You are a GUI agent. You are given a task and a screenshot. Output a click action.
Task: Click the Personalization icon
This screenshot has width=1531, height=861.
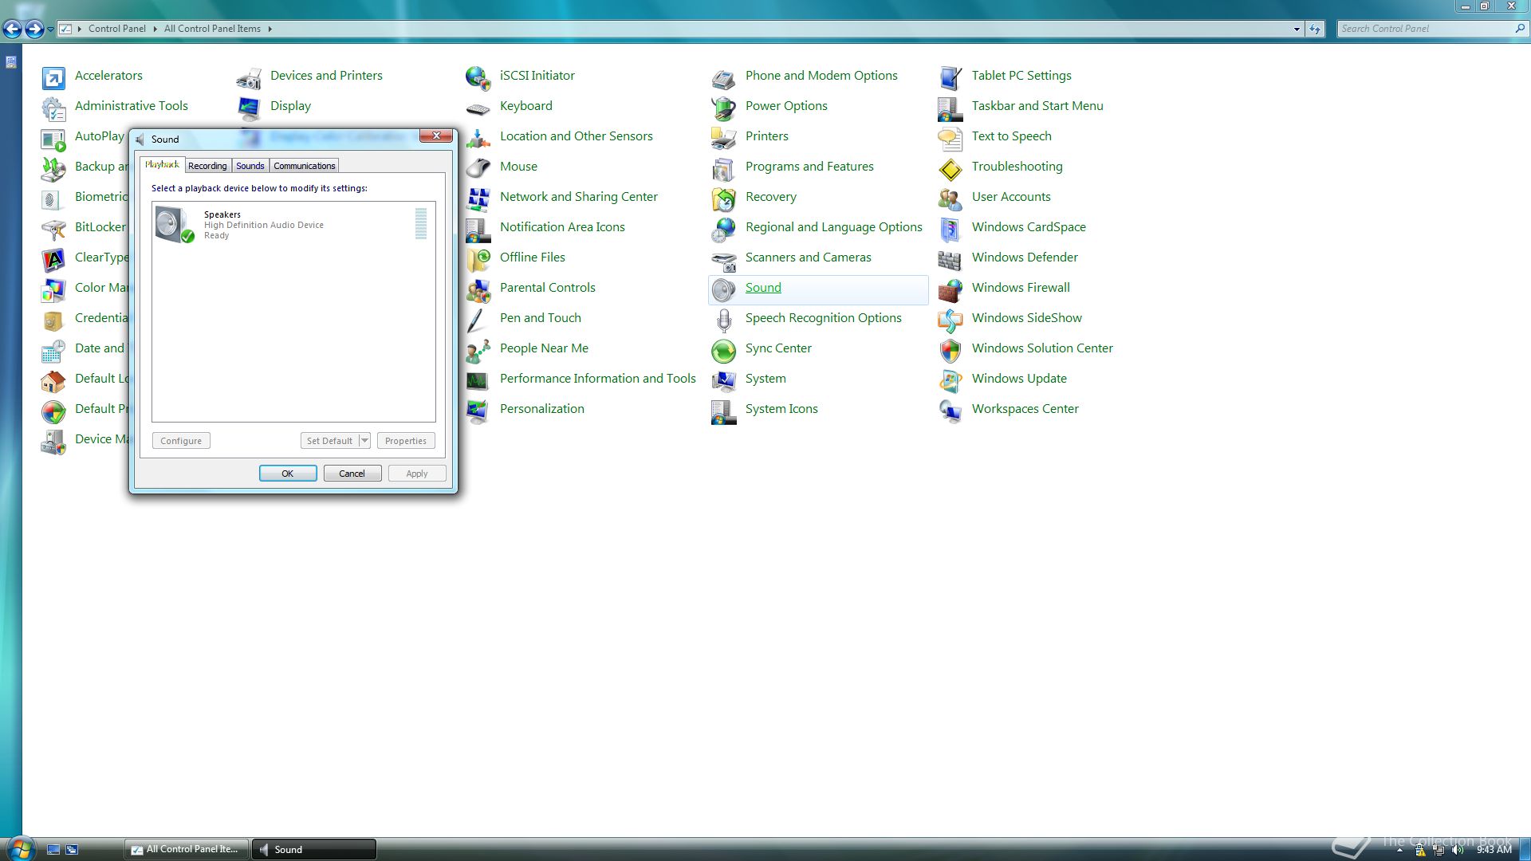(478, 411)
